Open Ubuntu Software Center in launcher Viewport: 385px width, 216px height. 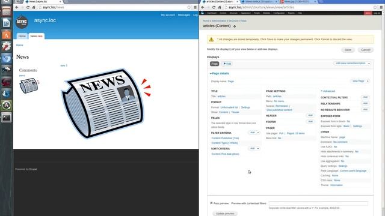click(7, 35)
